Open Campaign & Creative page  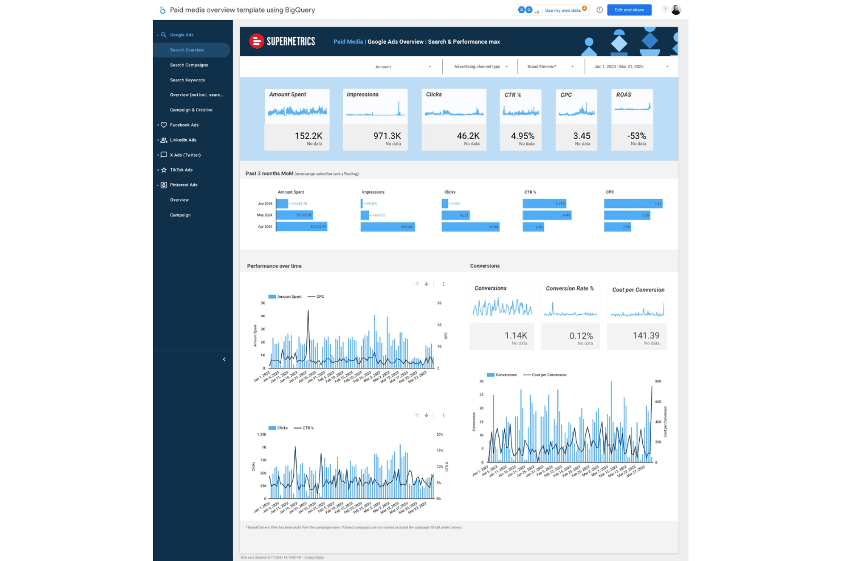click(191, 110)
